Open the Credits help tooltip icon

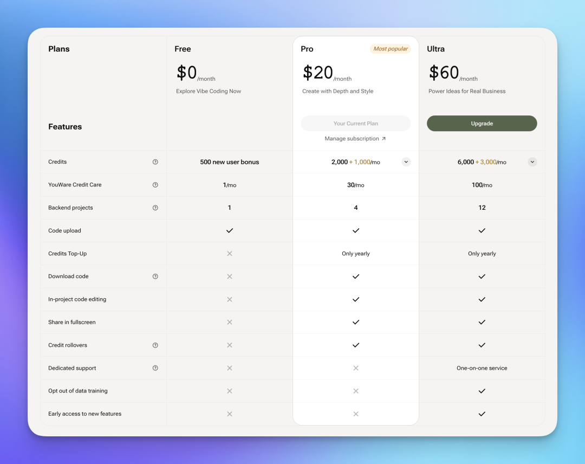click(155, 162)
